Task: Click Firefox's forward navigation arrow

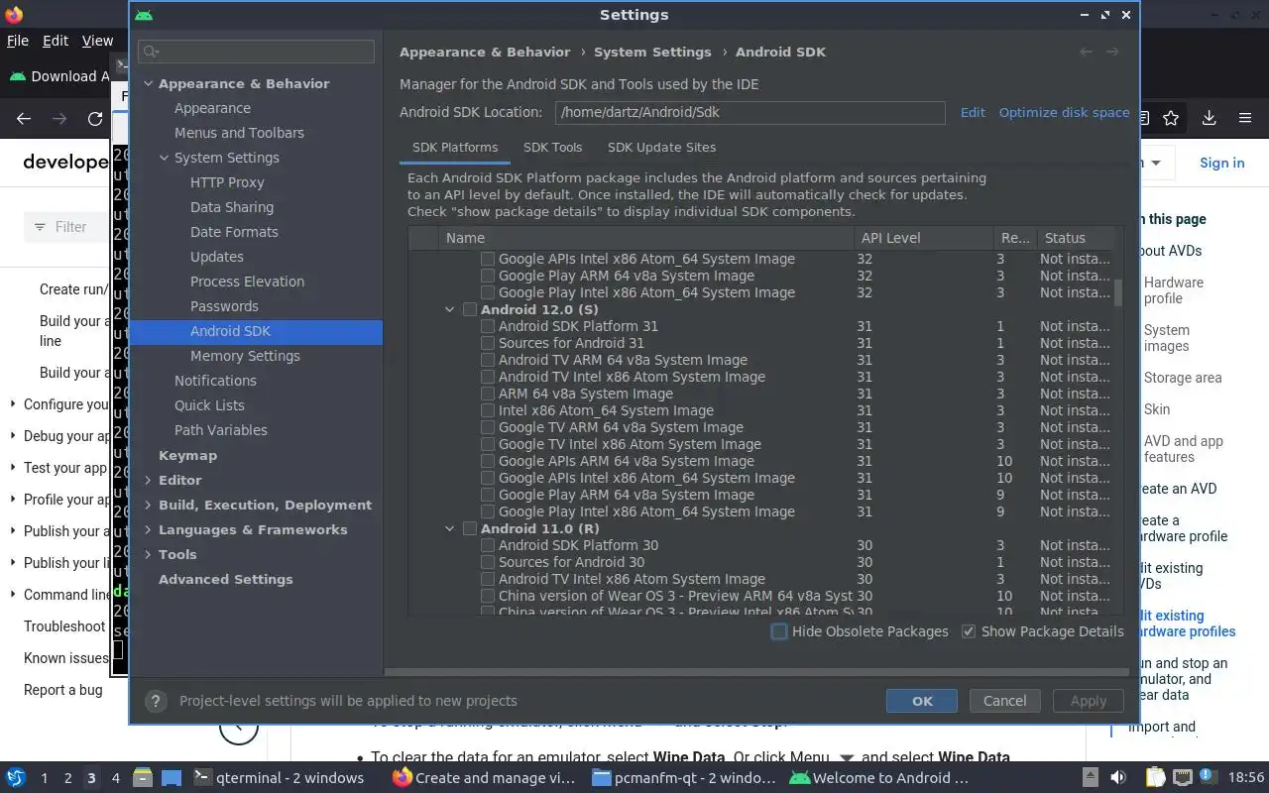Action: pos(59,119)
